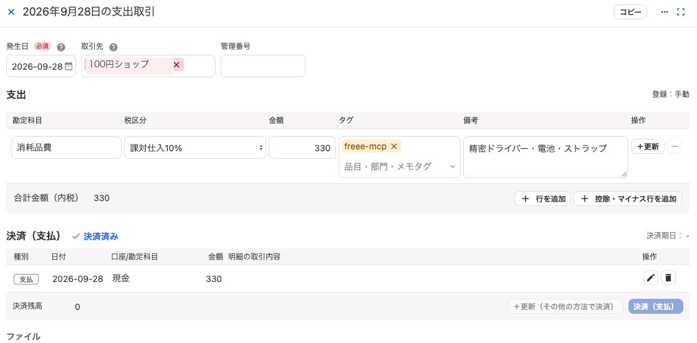The width and height of the screenshot is (697, 343).
Task: Click the 合計金額（内税） label
Action: (x=46, y=198)
